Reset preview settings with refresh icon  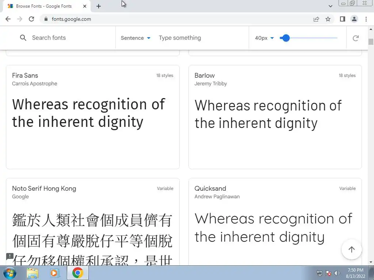point(356,38)
